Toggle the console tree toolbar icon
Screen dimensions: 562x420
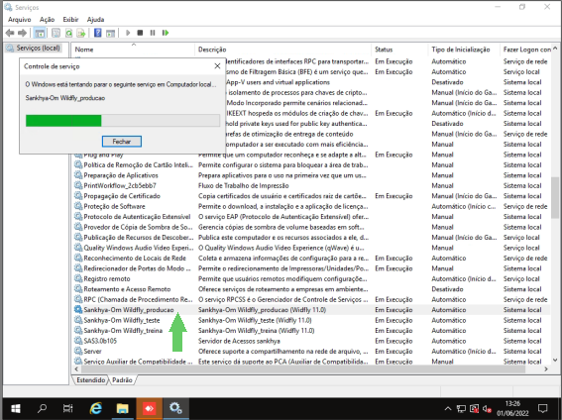click(x=40, y=33)
